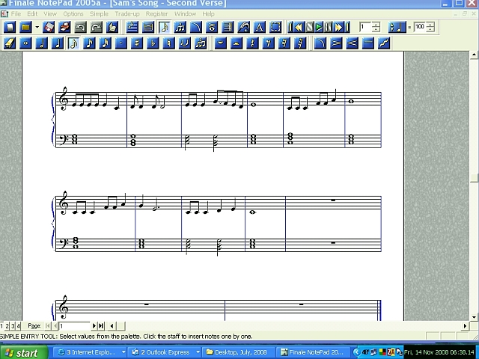Open the Options menu
Viewport: 479px width, 359px height.
[73, 13]
